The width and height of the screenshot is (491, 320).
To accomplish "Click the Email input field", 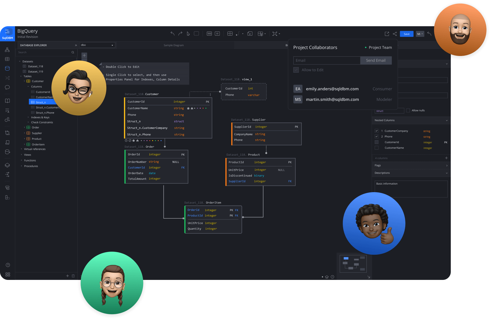I will [327, 61].
